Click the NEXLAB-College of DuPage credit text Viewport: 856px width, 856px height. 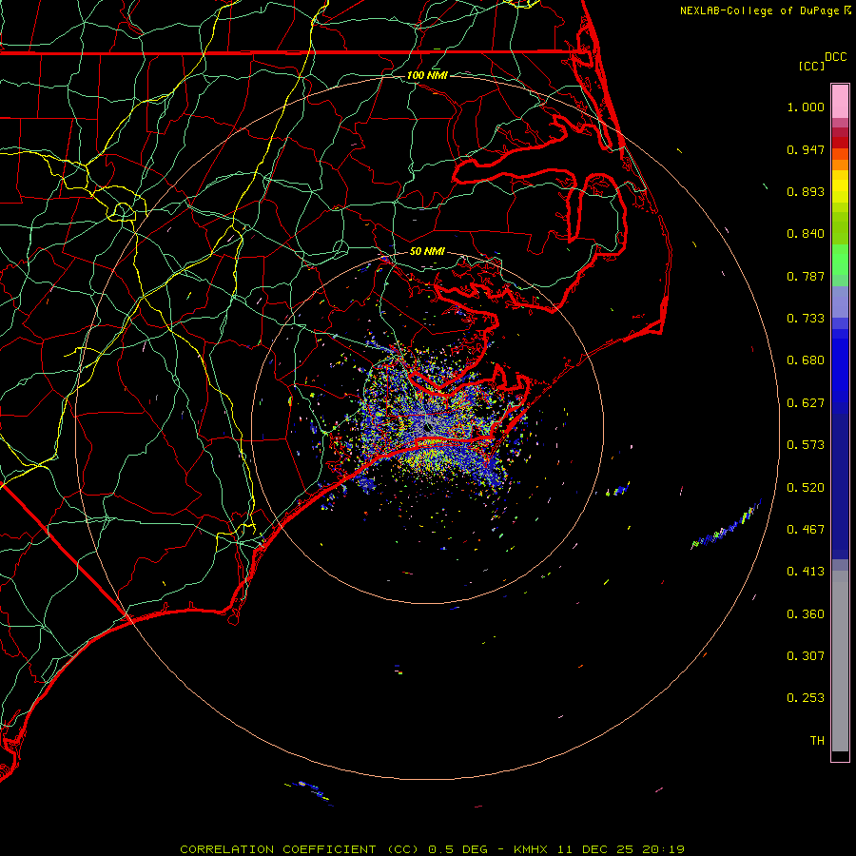759,10
